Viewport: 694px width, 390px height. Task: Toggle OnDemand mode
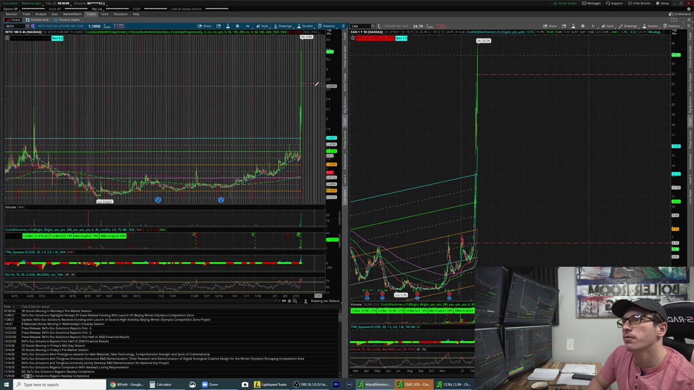(x=680, y=14)
